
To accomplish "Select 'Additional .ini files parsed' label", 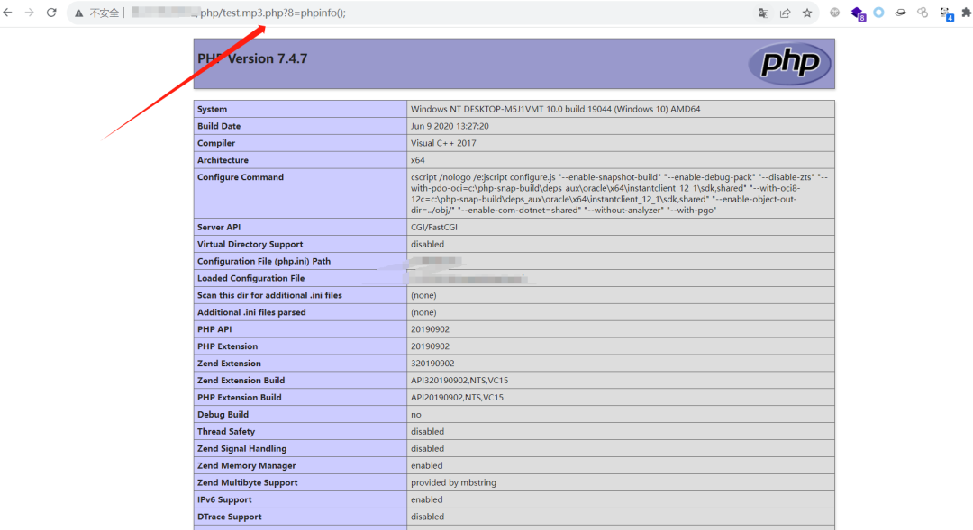I will coord(251,312).
